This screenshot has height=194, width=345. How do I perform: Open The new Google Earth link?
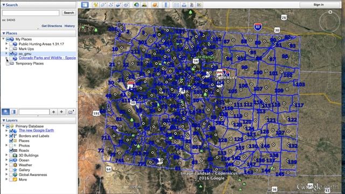tap(36, 130)
